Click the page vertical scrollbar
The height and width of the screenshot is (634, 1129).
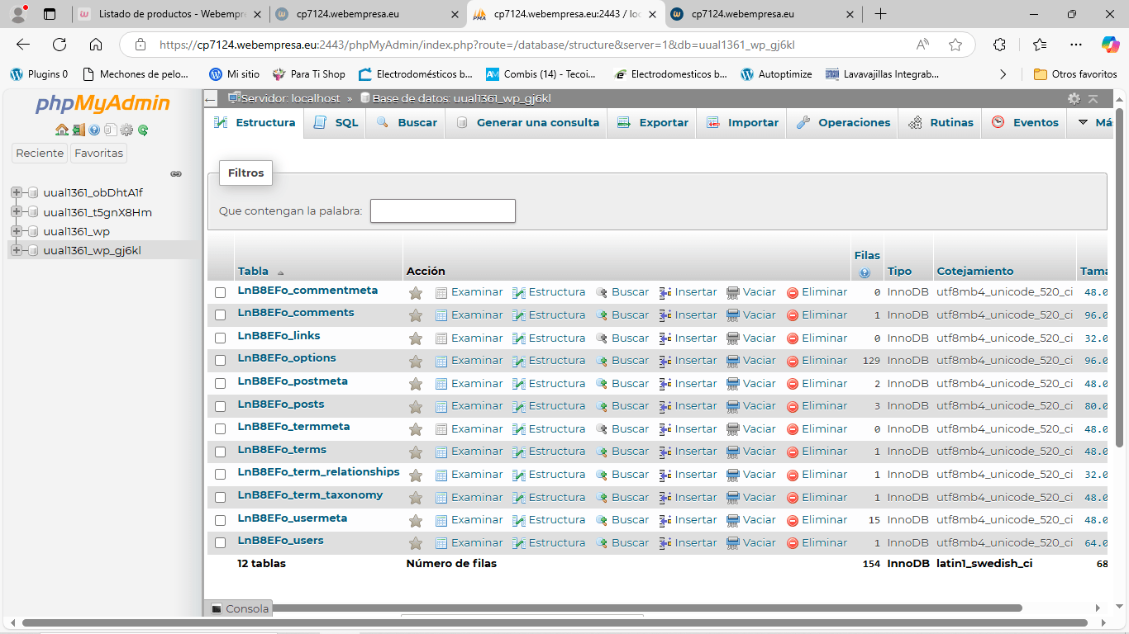pyautogui.click(x=1120, y=277)
